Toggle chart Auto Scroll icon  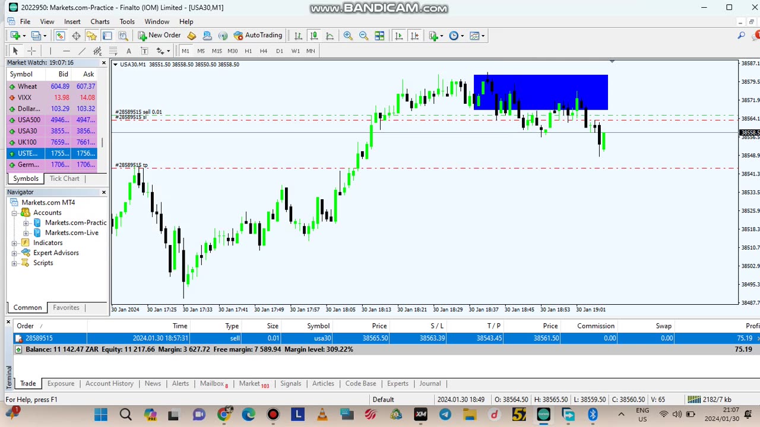click(x=398, y=36)
